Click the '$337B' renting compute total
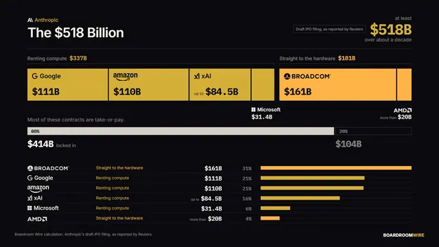 click(x=78, y=58)
